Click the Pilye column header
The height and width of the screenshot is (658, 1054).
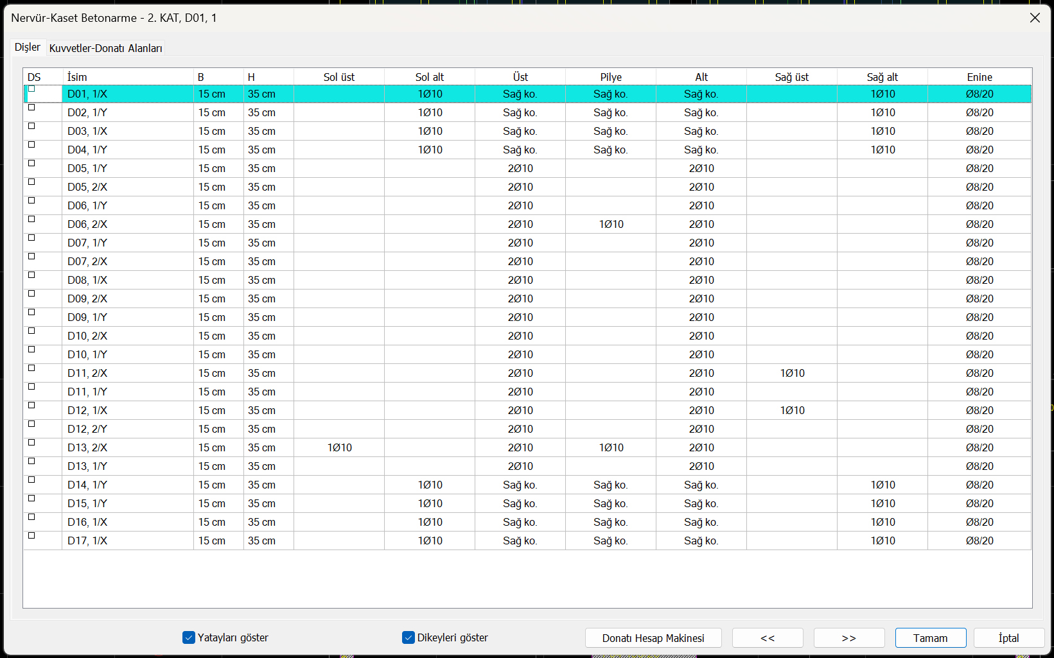coord(611,77)
